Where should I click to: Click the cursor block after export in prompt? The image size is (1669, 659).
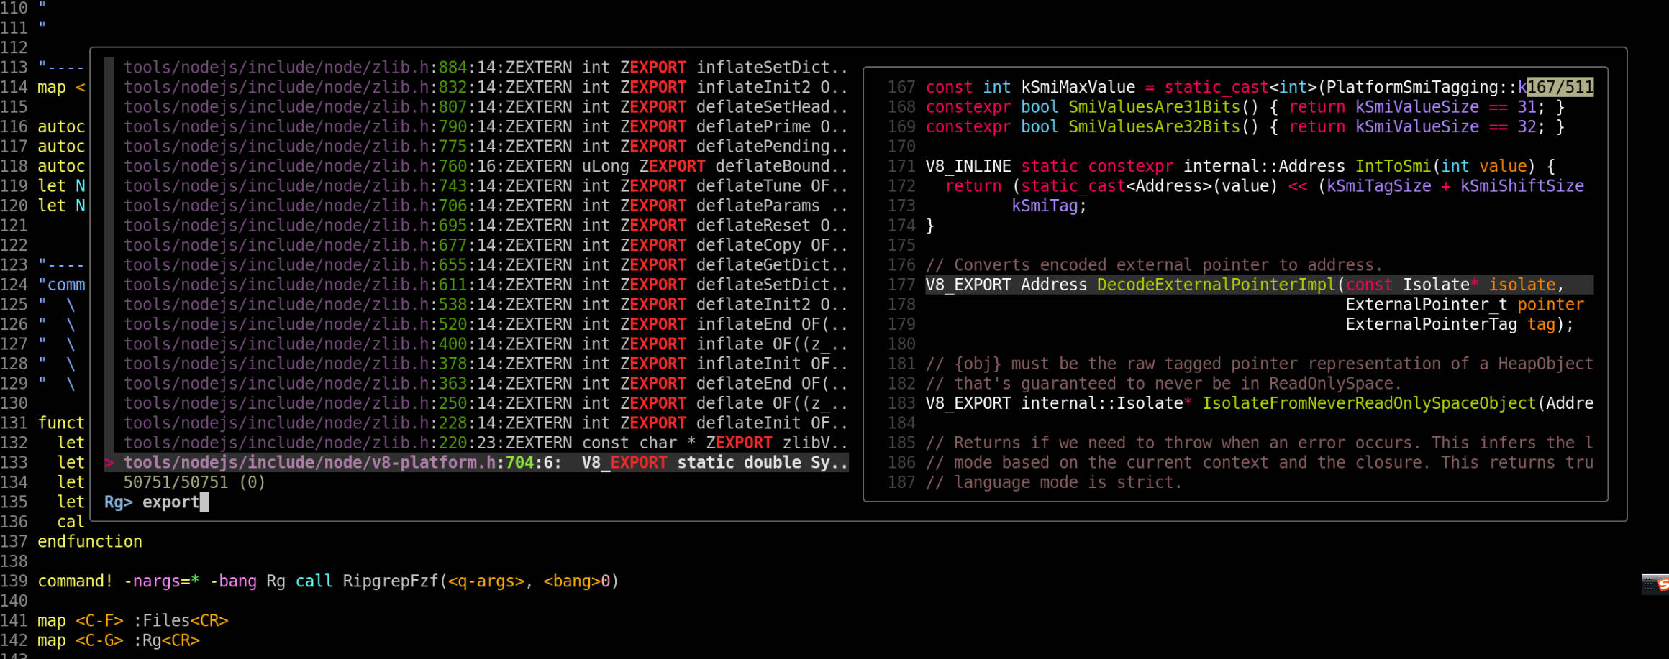[x=204, y=502]
